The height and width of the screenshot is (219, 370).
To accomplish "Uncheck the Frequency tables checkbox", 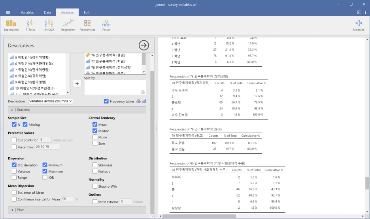I will pyautogui.click(x=106, y=101).
